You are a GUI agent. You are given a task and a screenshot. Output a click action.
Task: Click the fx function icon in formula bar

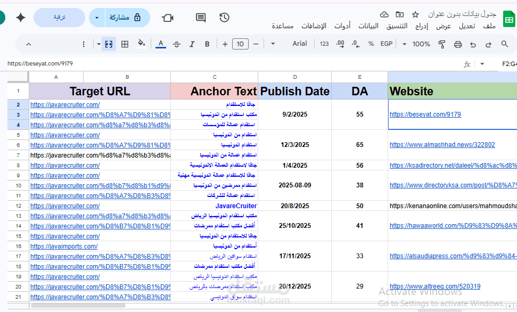[467, 64]
